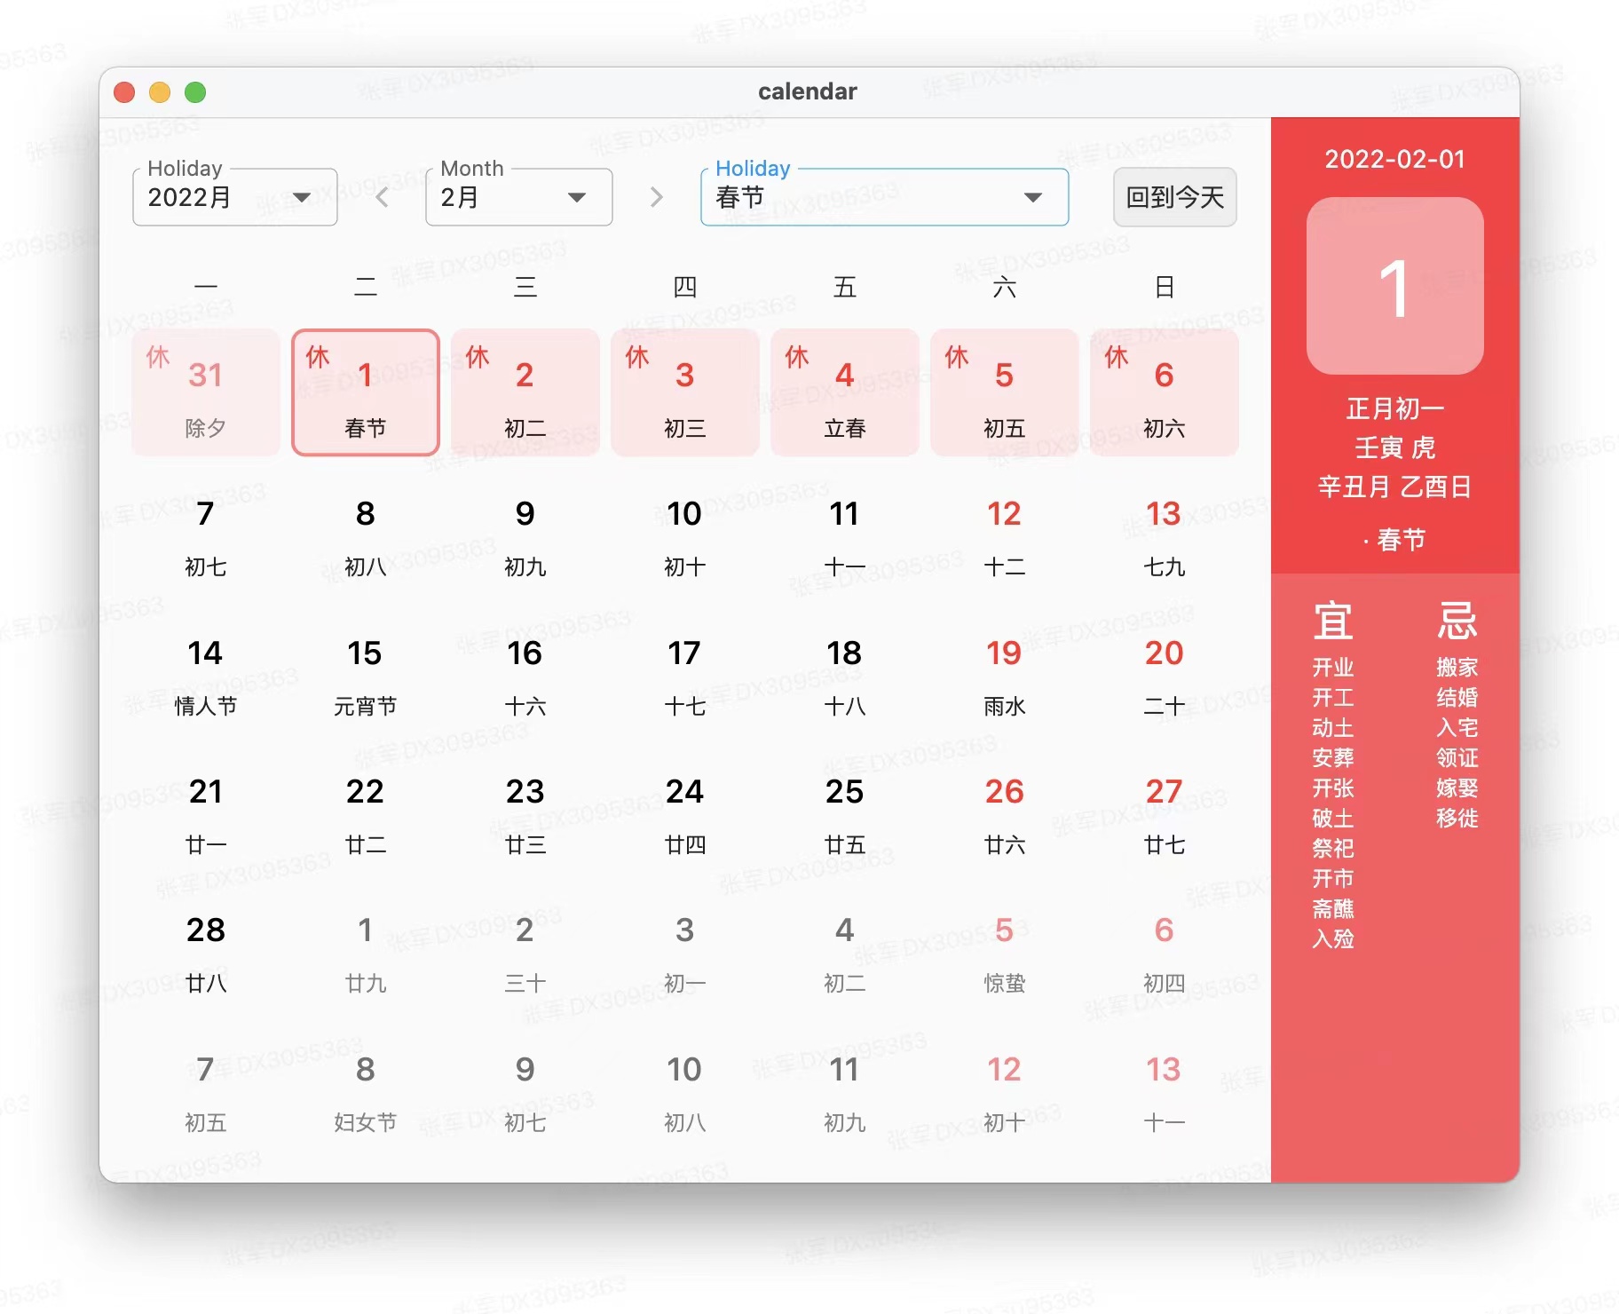Select February 17 十七 date
This screenshot has width=1619, height=1314.
685,677
